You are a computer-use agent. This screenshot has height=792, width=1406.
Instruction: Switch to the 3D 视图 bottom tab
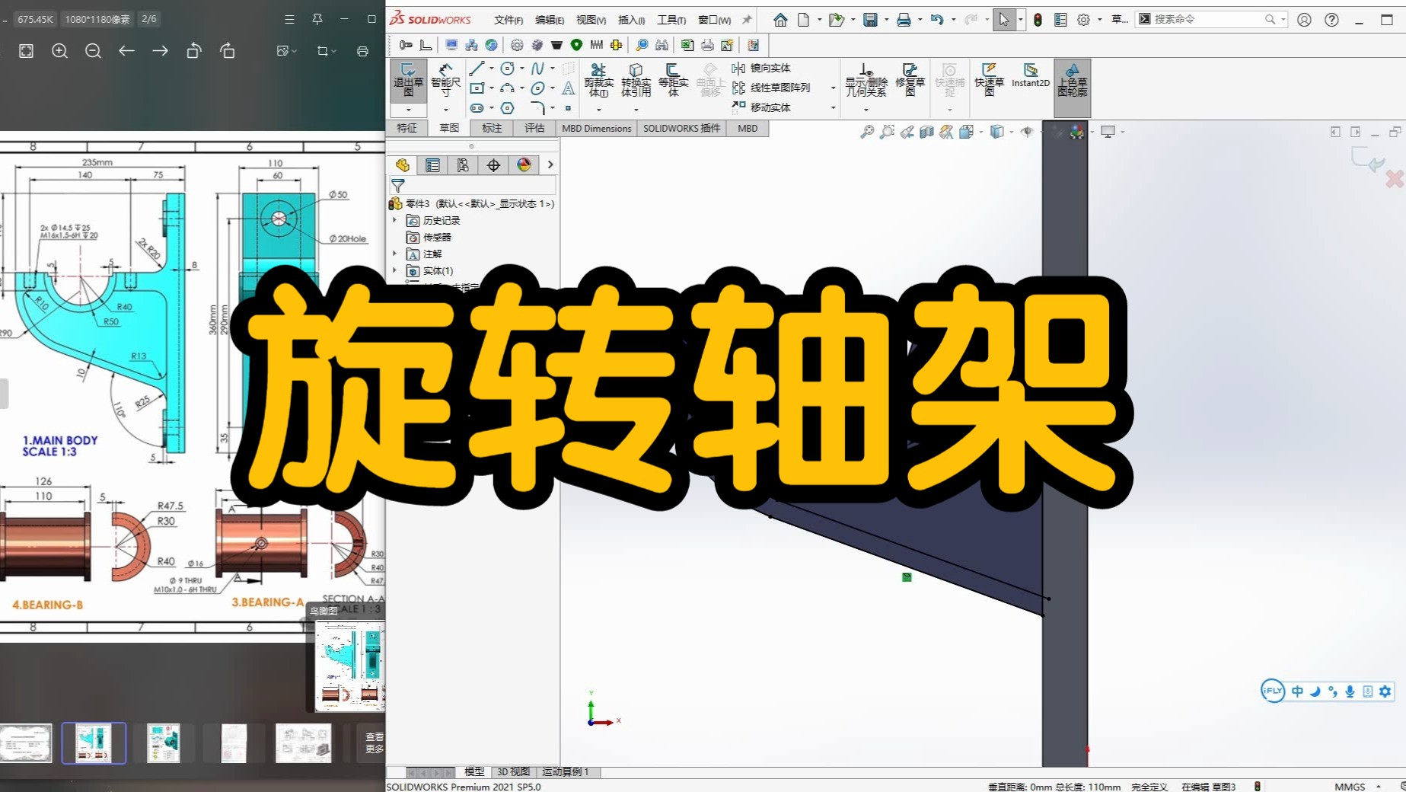point(513,771)
